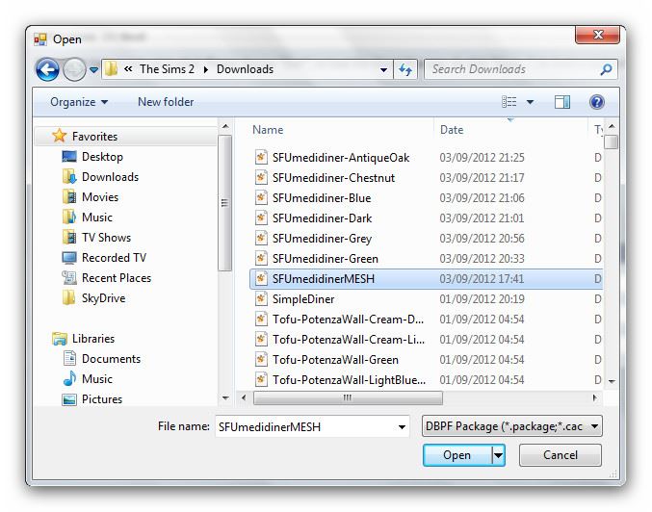Open the split arrow on the Open button
Viewport: 652px width, 512px height.
coord(498,455)
